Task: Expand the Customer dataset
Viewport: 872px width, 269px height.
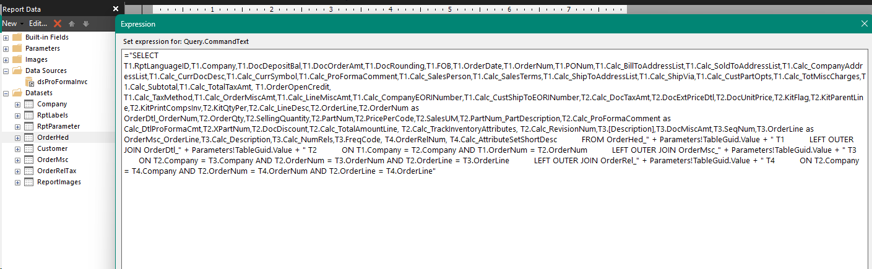Action: click(x=17, y=148)
